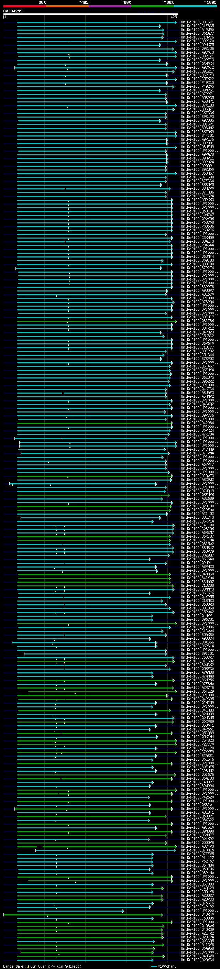Click the purple ~60% identity legend segment
The height and width of the screenshot is (969, 220).
(110, 6)
